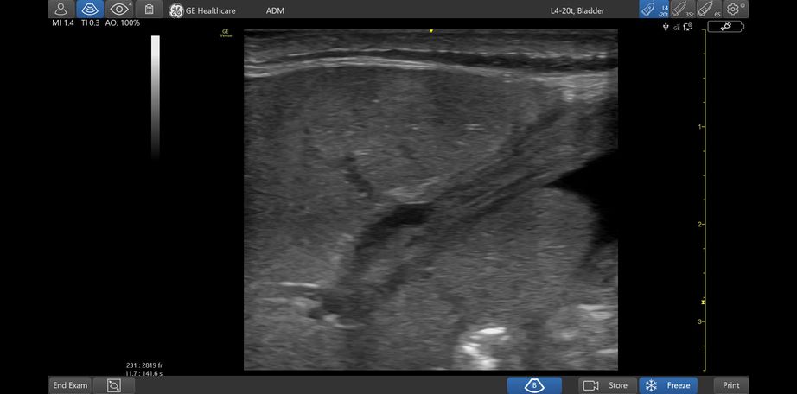This screenshot has height=394, width=797.
Task: Click the yellow focus marker on depth scale
Action: coord(704,302)
